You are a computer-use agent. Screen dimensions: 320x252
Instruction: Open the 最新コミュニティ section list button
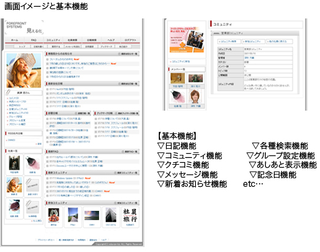pyautogui.click(x=126, y=173)
